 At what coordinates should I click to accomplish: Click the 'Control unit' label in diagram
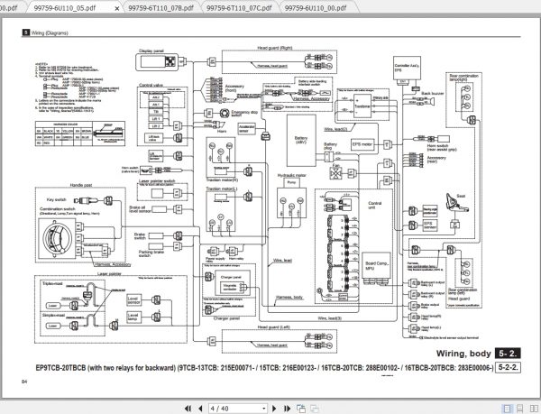(x=375, y=206)
